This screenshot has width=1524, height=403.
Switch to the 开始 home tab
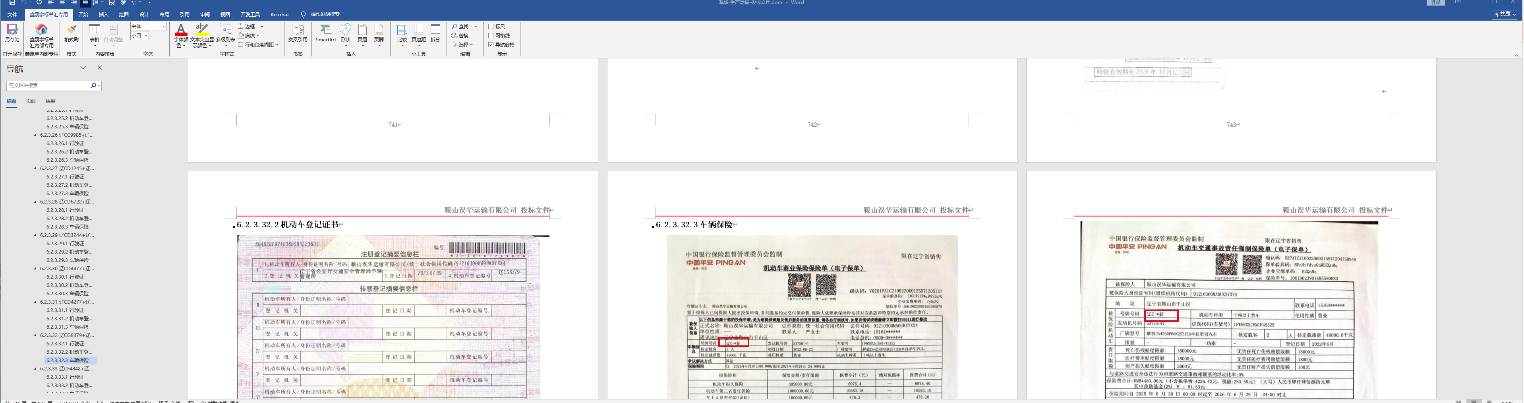tap(83, 14)
